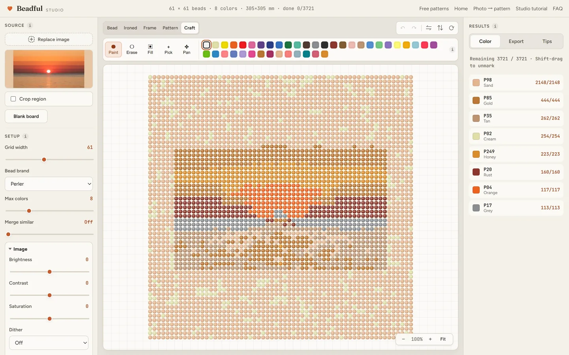Click the Replace image button
Image resolution: width=569 pixels, height=355 pixels.
[49, 39]
